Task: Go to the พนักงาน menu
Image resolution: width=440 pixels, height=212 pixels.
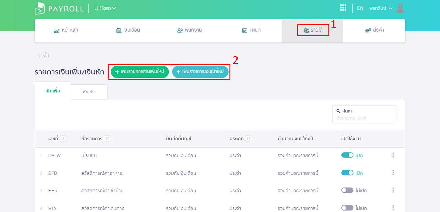Action: coord(189,30)
